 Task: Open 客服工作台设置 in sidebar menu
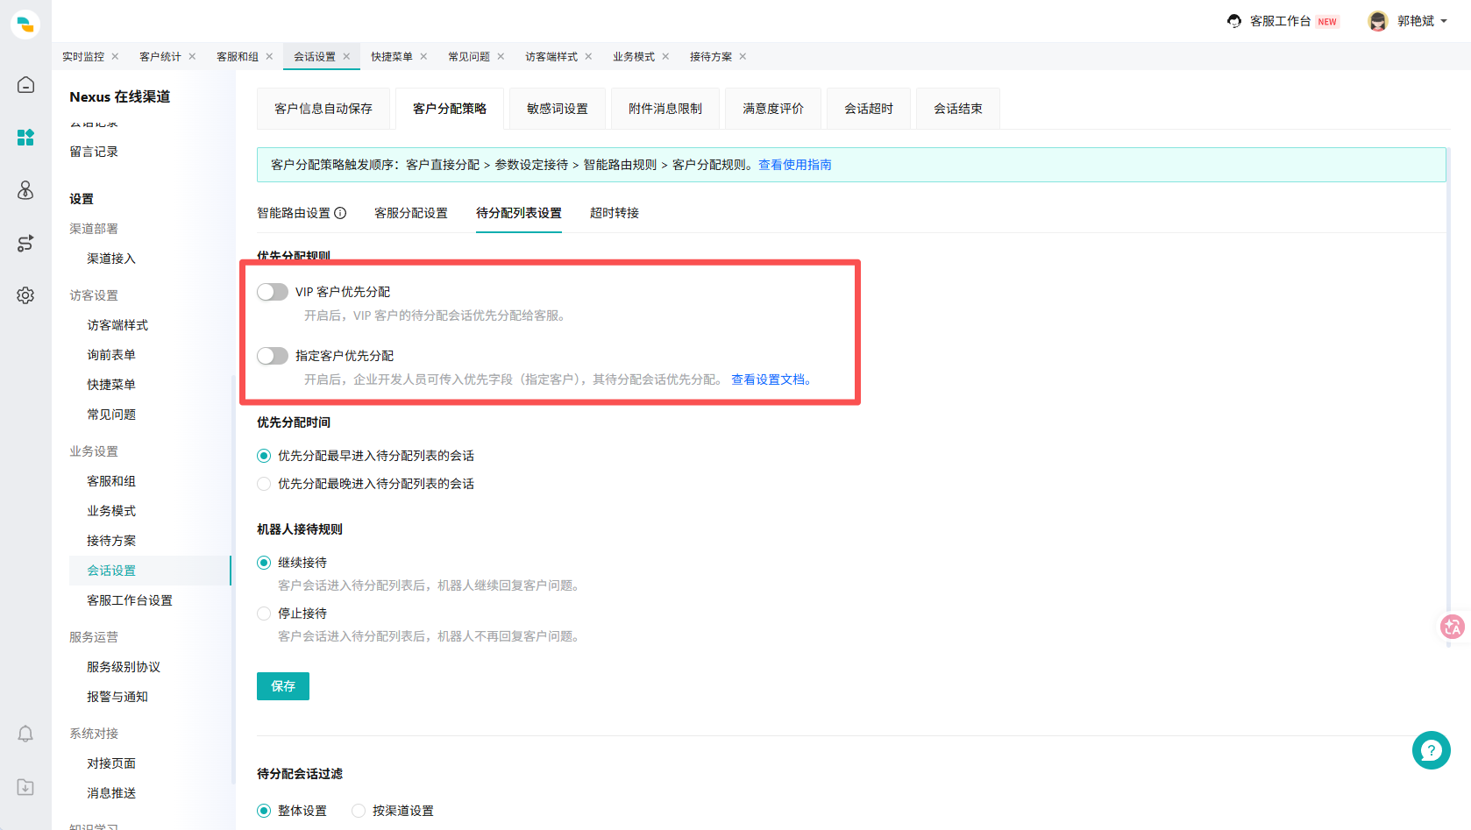(130, 600)
